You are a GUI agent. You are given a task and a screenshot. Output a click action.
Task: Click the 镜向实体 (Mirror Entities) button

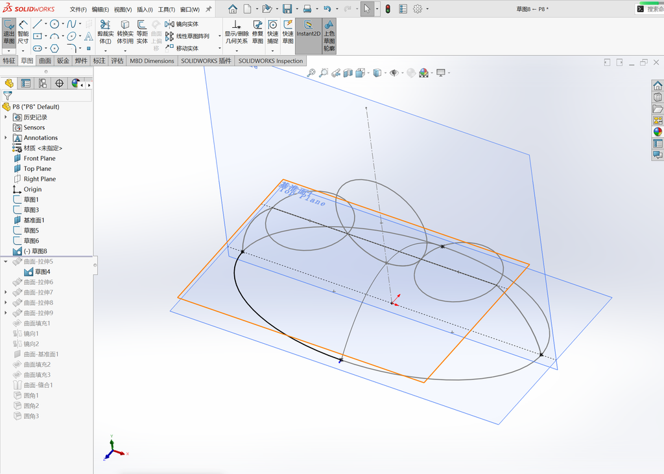point(182,24)
